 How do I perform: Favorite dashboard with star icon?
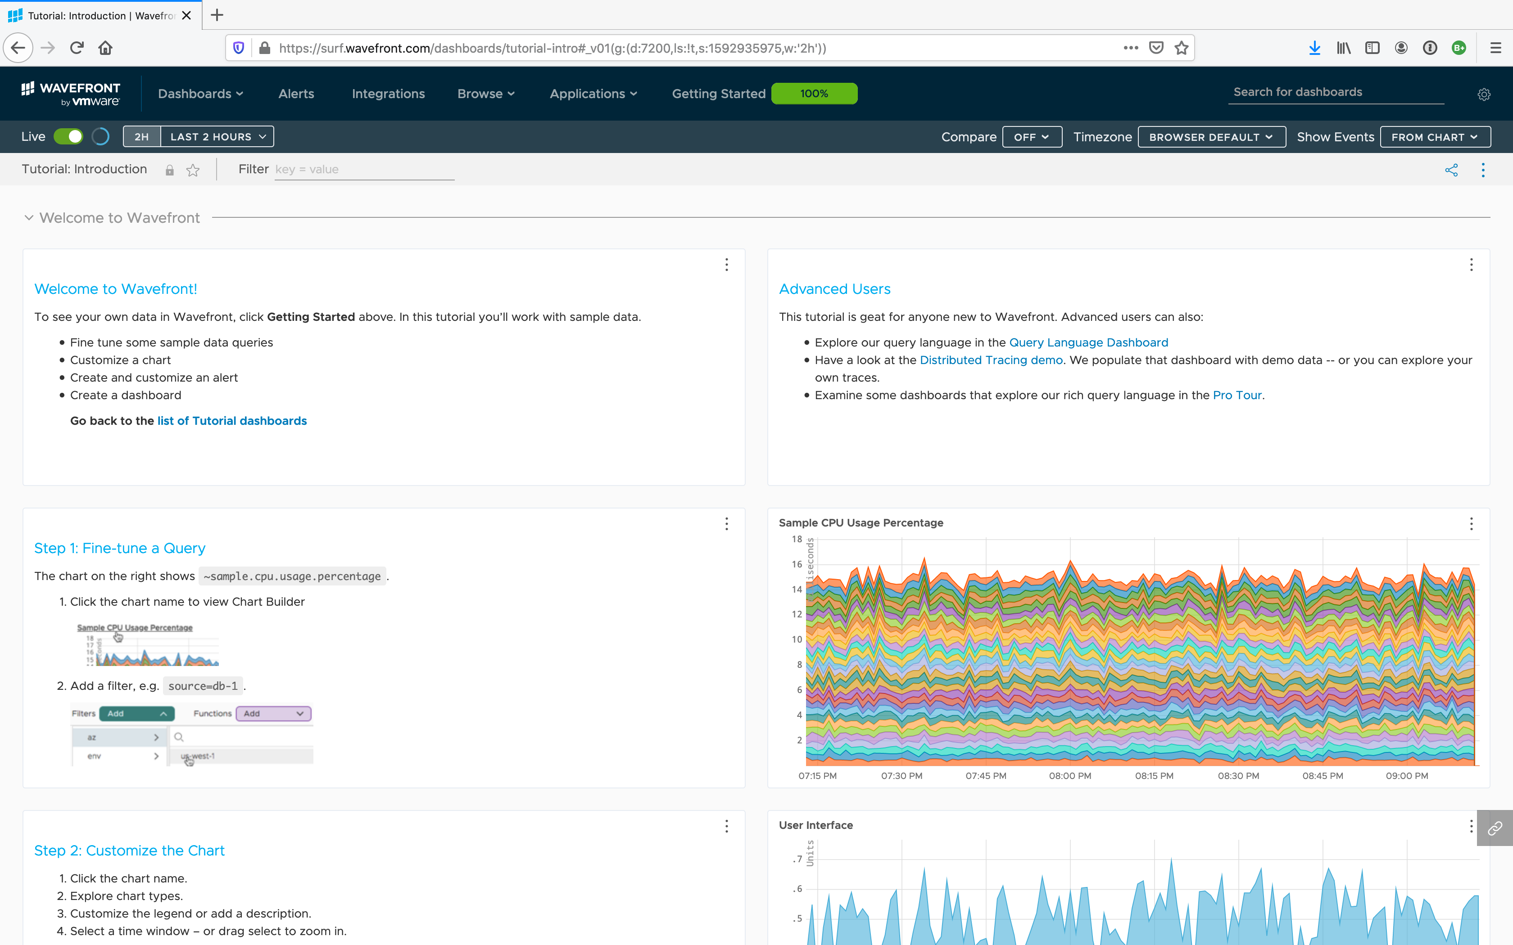click(193, 170)
